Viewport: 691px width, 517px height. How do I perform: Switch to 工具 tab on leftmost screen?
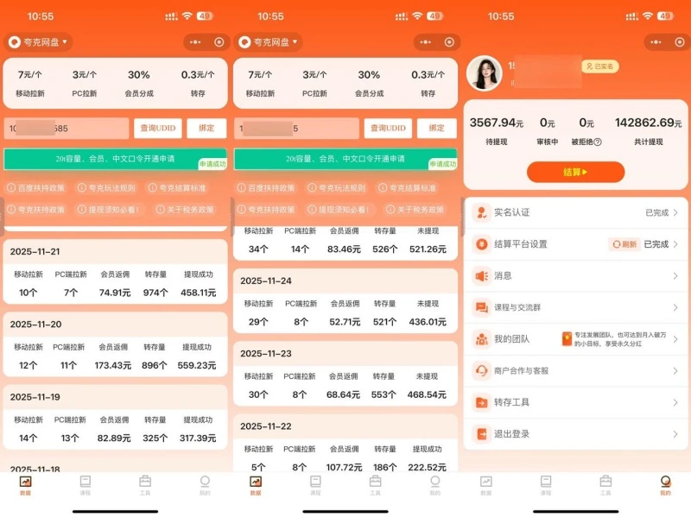[144, 485]
